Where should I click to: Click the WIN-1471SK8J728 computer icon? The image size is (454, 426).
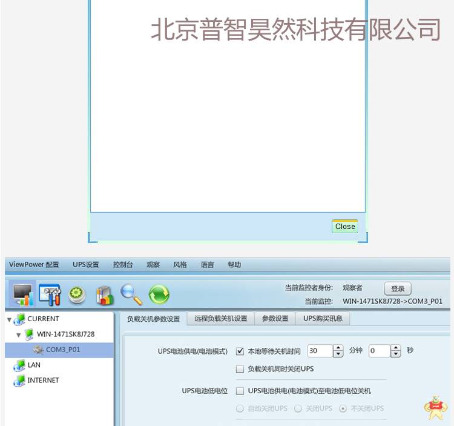29,334
